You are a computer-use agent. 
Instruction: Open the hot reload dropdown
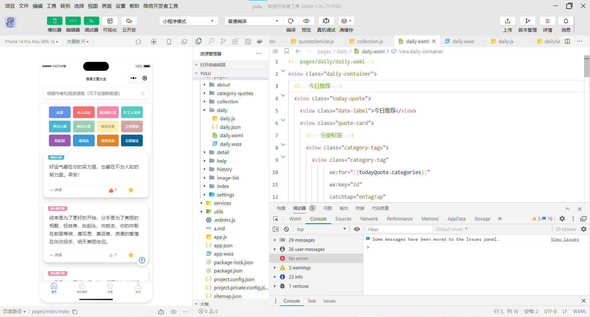pos(78,42)
